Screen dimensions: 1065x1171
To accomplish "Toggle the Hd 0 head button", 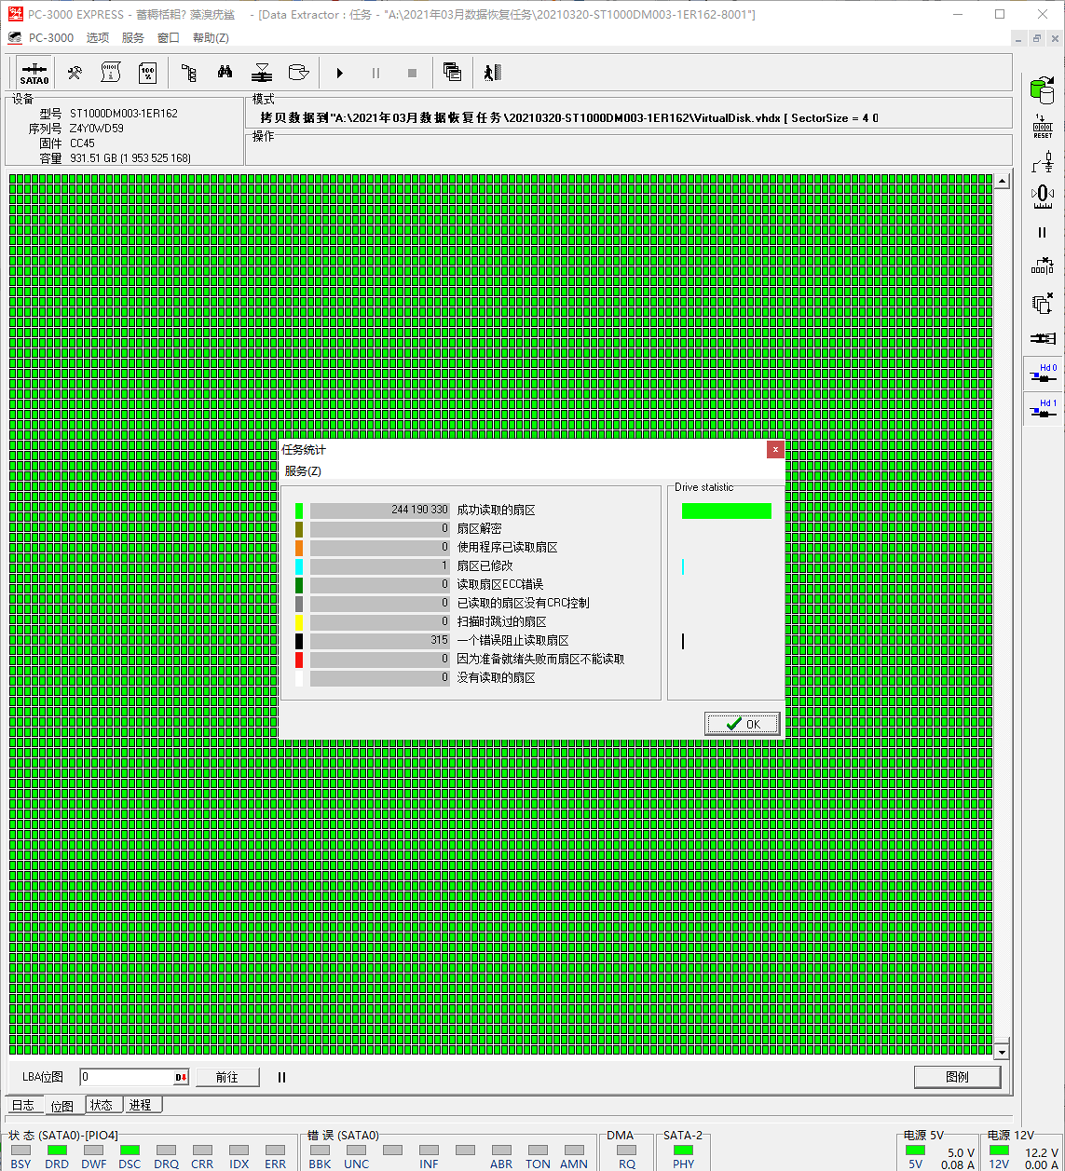I will tap(1042, 374).
